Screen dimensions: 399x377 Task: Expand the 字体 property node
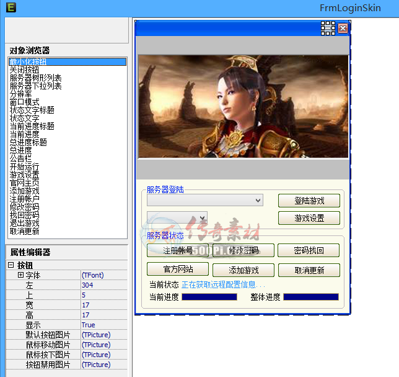pyautogui.click(x=20, y=275)
